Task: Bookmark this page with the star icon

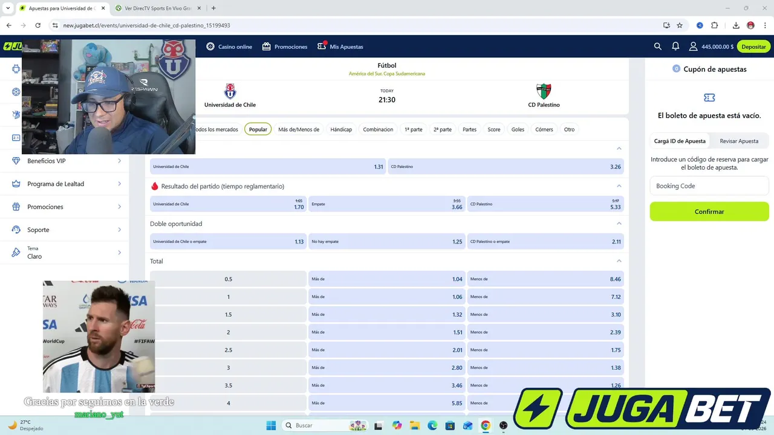Action: pyautogui.click(x=680, y=25)
